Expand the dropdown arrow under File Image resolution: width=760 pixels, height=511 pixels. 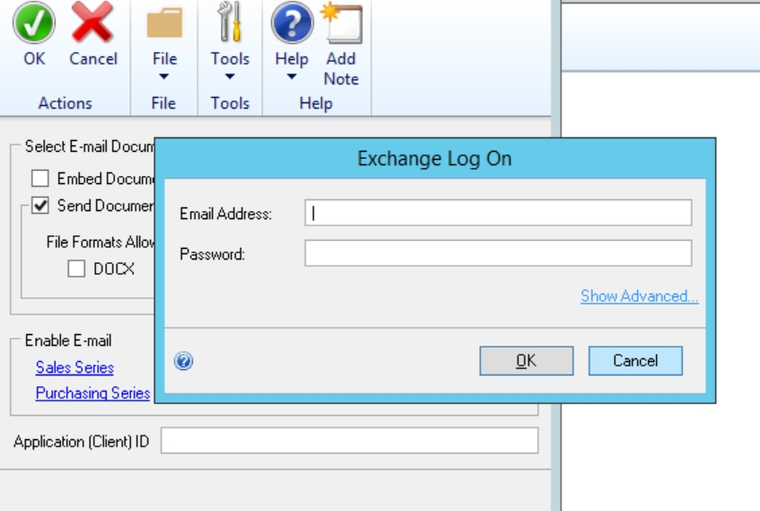[x=164, y=77]
